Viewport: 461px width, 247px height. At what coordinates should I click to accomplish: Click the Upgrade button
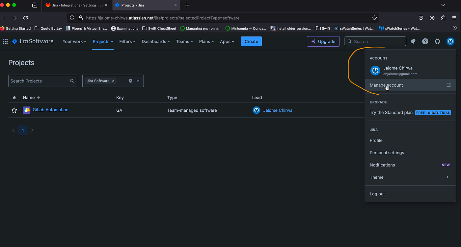pos(323,41)
